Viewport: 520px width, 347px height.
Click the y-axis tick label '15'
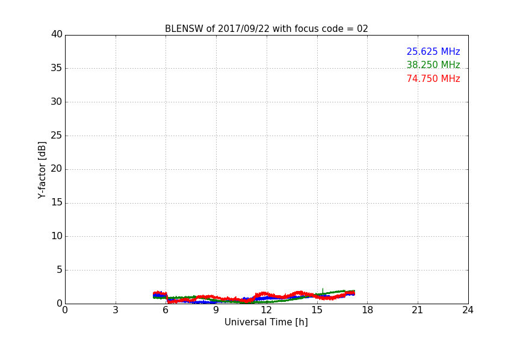coord(57,202)
